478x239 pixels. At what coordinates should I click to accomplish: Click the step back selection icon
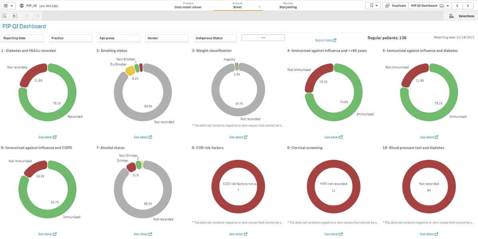(x=15, y=16)
